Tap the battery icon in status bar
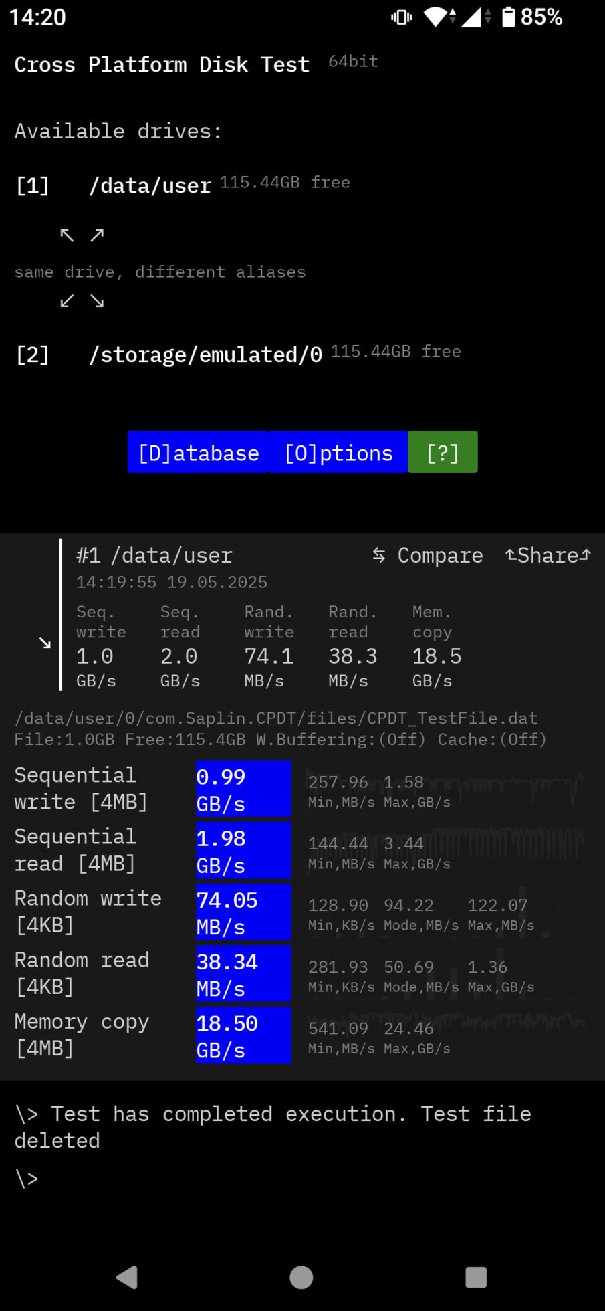The width and height of the screenshot is (605, 1311). click(509, 17)
